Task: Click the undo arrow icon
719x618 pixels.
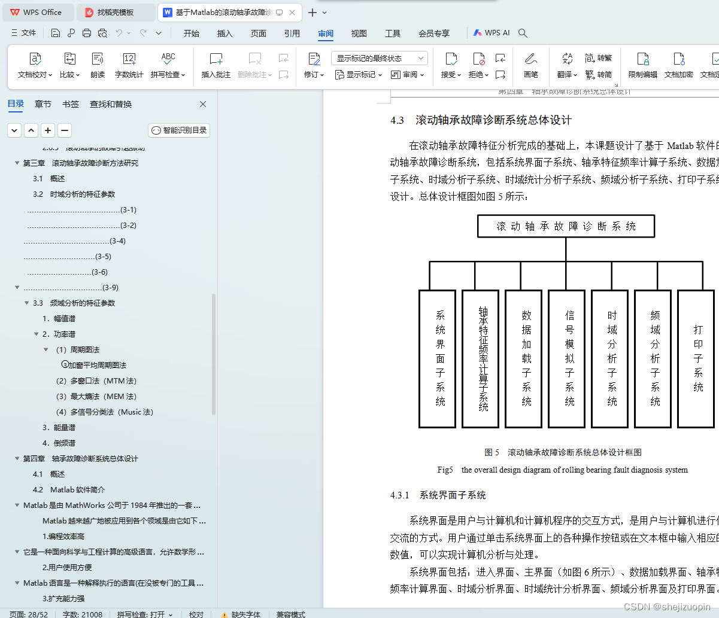Action: tap(119, 33)
